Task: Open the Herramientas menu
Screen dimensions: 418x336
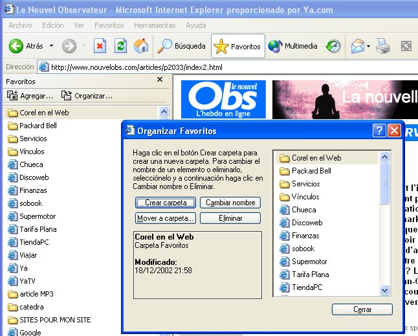Action: click(x=155, y=25)
